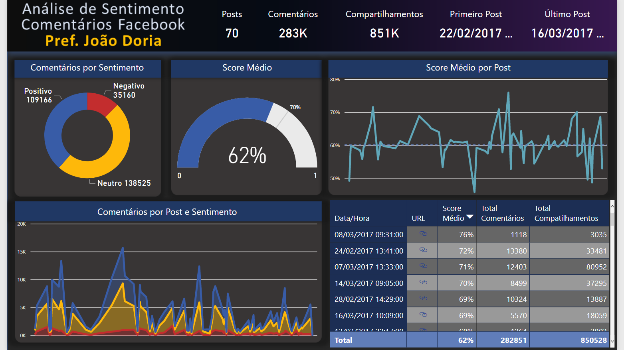Click the Positivo 109166 donut label
This screenshot has width=624, height=350.
[x=38, y=96]
